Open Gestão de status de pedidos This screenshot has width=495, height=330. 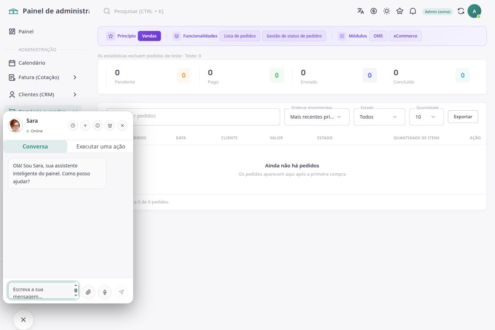click(x=294, y=36)
